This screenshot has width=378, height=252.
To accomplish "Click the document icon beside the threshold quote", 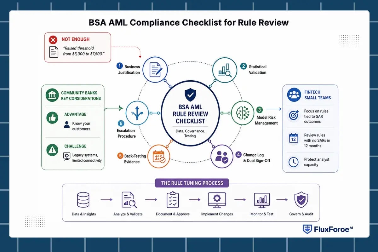I will (54, 52).
